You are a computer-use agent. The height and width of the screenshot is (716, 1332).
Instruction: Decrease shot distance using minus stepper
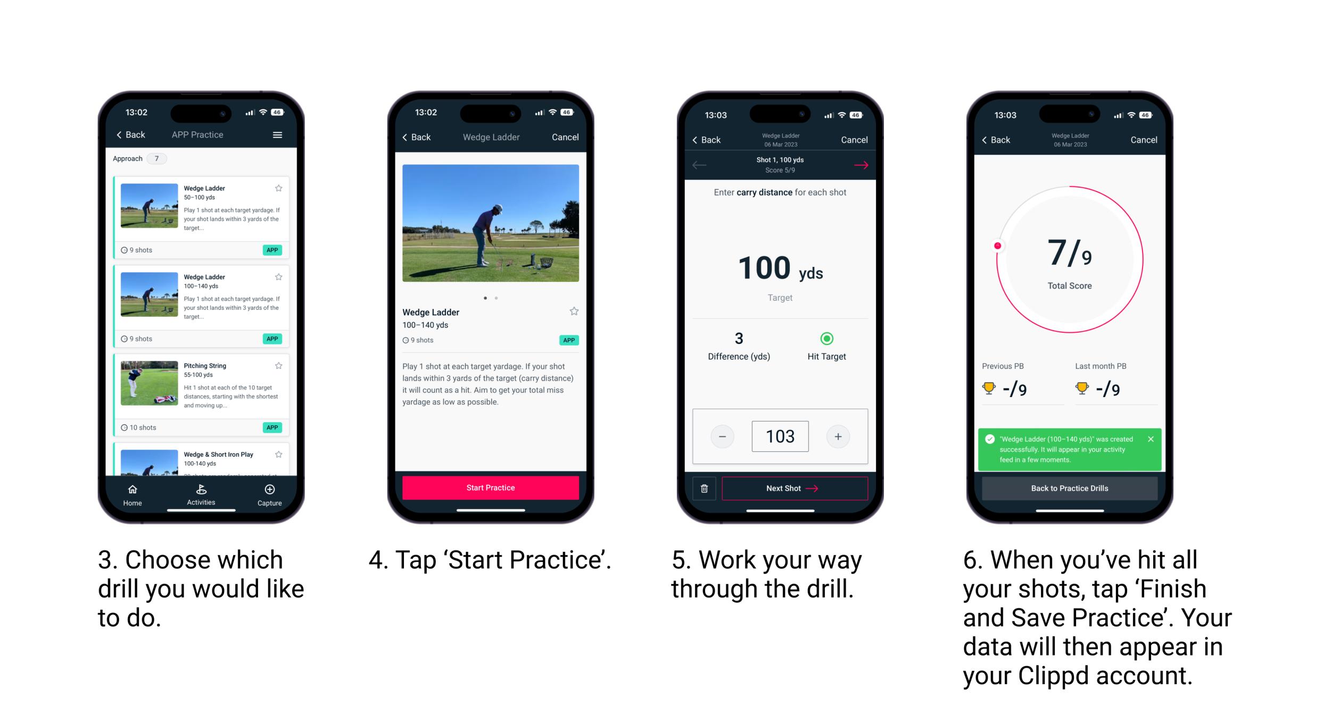(x=723, y=435)
